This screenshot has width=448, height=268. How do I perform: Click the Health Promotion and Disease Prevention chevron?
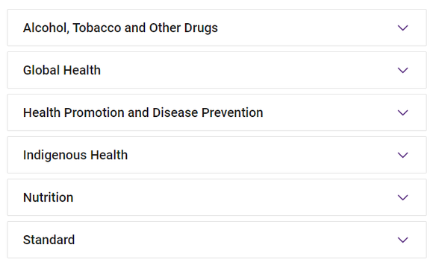402,112
